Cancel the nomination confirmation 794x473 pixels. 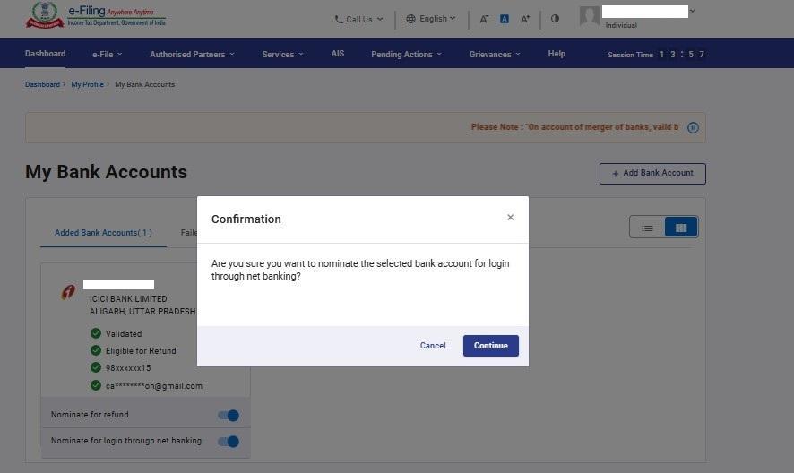pyautogui.click(x=433, y=346)
